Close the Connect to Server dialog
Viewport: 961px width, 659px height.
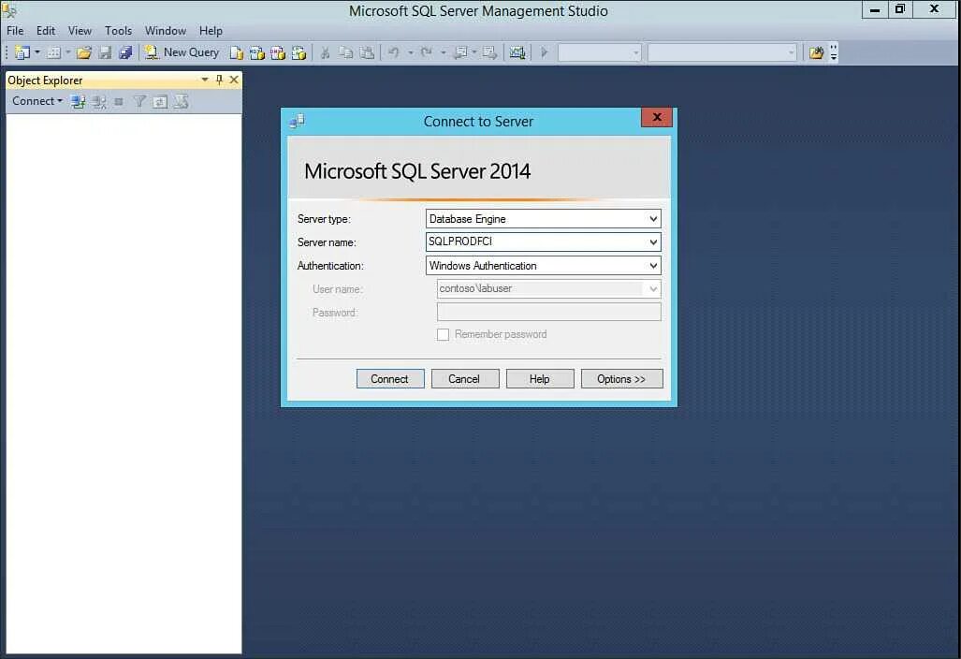[657, 117]
